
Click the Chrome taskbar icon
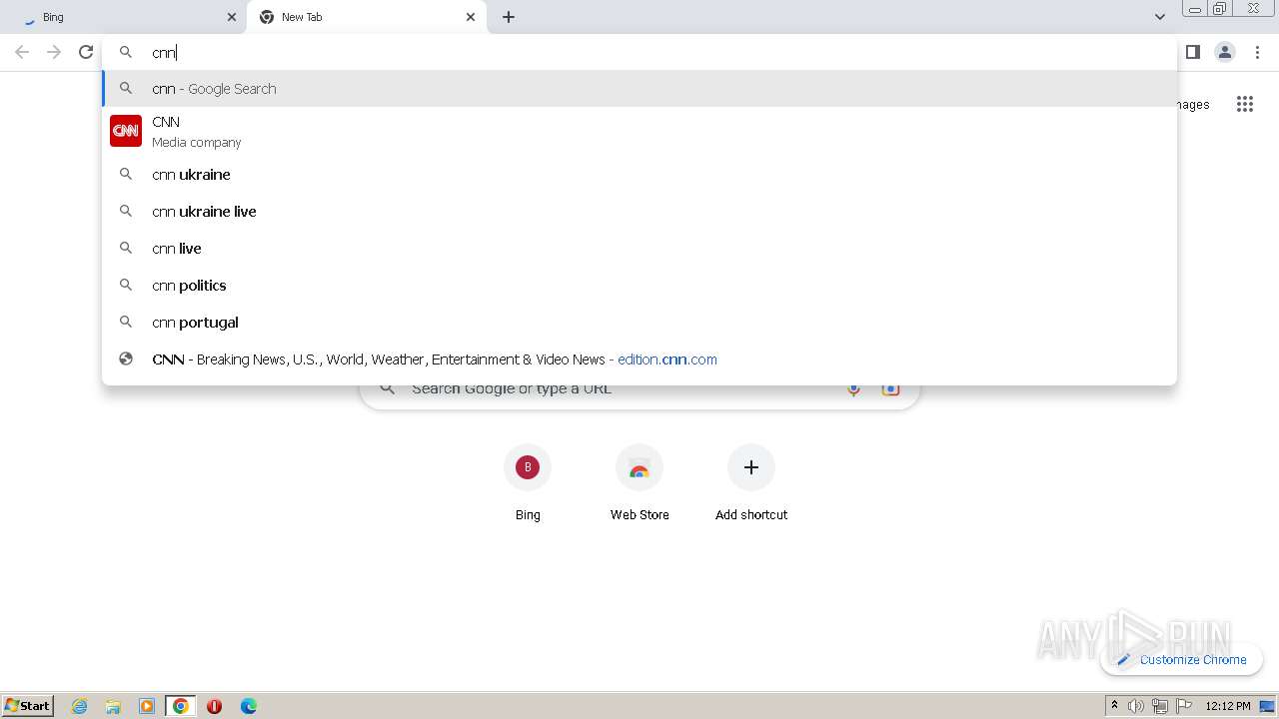pyautogui.click(x=181, y=706)
